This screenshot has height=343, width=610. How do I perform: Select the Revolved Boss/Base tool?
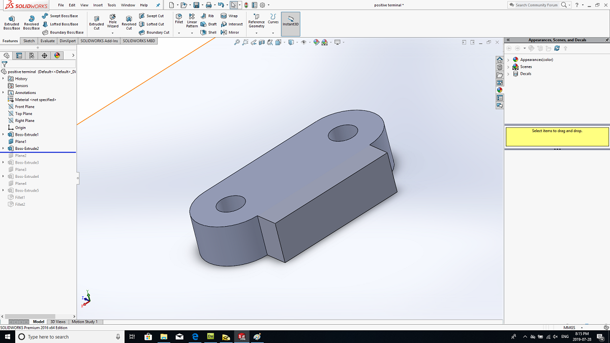pyautogui.click(x=32, y=22)
